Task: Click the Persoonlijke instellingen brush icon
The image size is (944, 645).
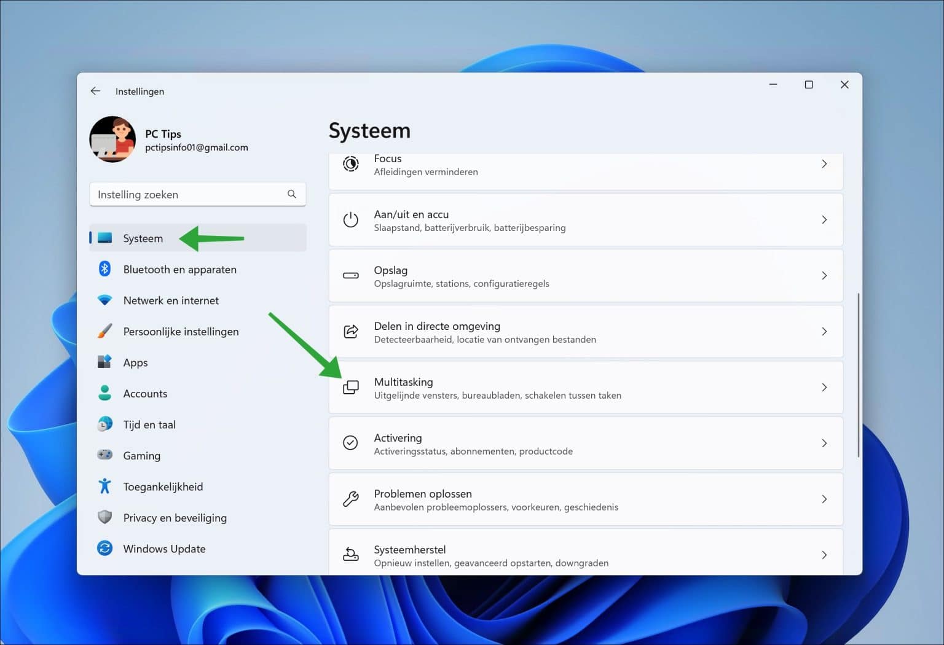Action: (x=104, y=331)
